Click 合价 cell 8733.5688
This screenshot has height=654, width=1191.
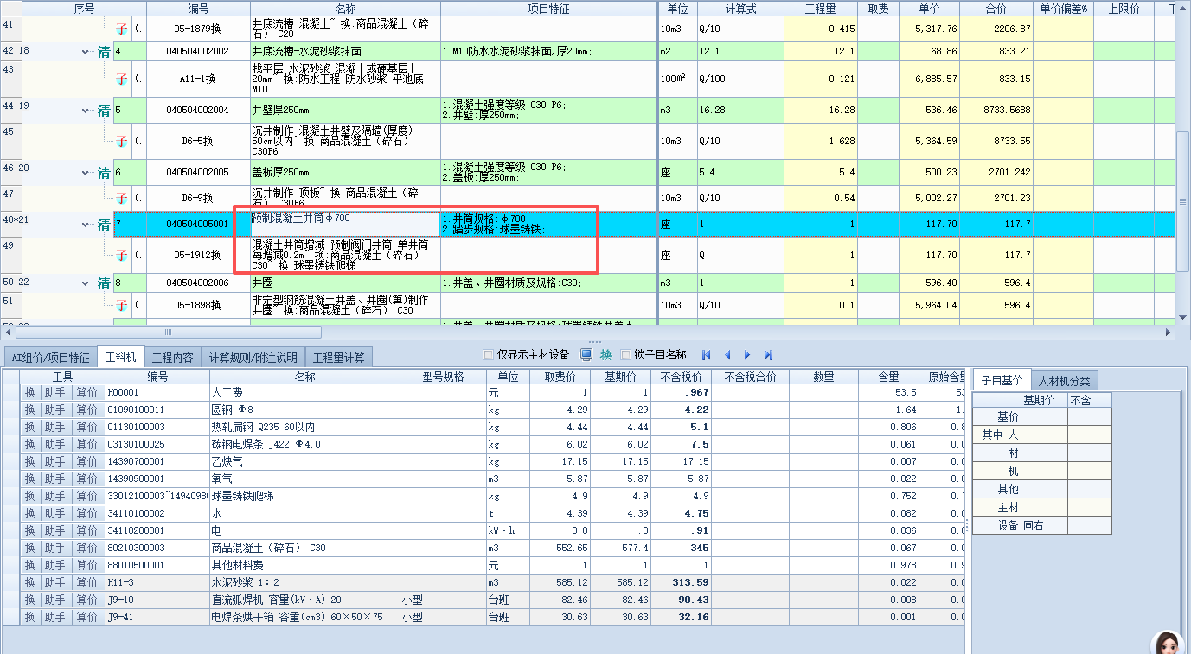pos(996,110)
